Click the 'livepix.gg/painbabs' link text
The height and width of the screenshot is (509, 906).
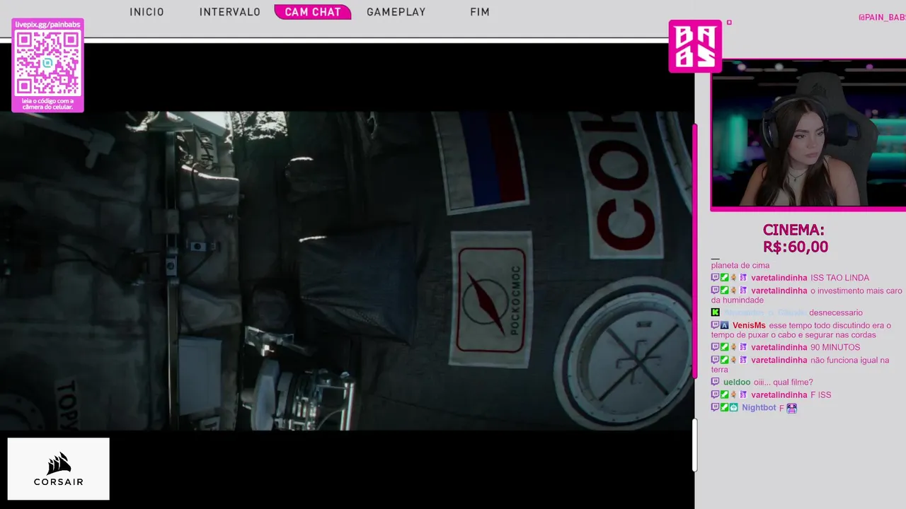pyautogui.click(x=47, y=25)
